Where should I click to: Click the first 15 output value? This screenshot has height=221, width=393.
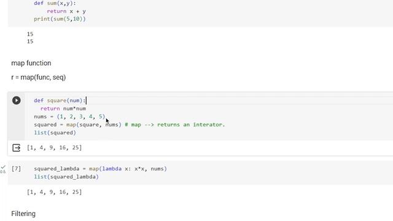coord(30,34)
